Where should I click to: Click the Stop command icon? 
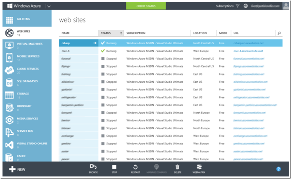click(x=114, y=167)
